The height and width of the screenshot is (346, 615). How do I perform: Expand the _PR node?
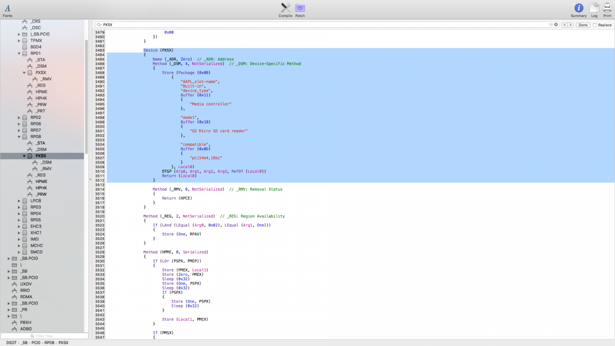tap(9, 310)
